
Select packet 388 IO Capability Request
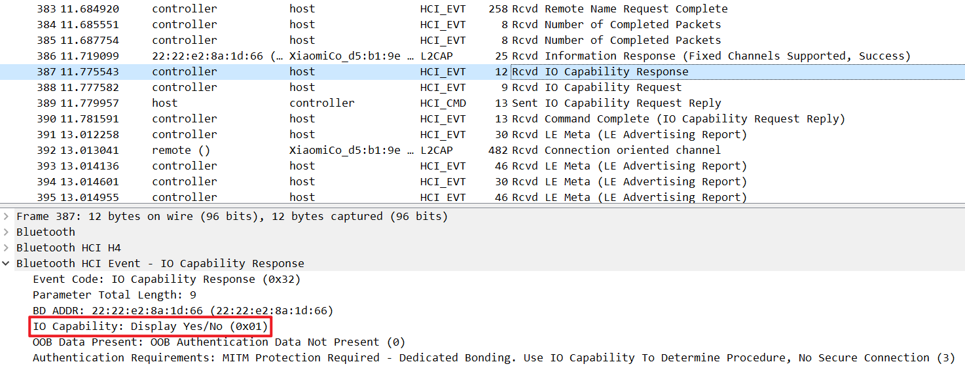(482, 88)
